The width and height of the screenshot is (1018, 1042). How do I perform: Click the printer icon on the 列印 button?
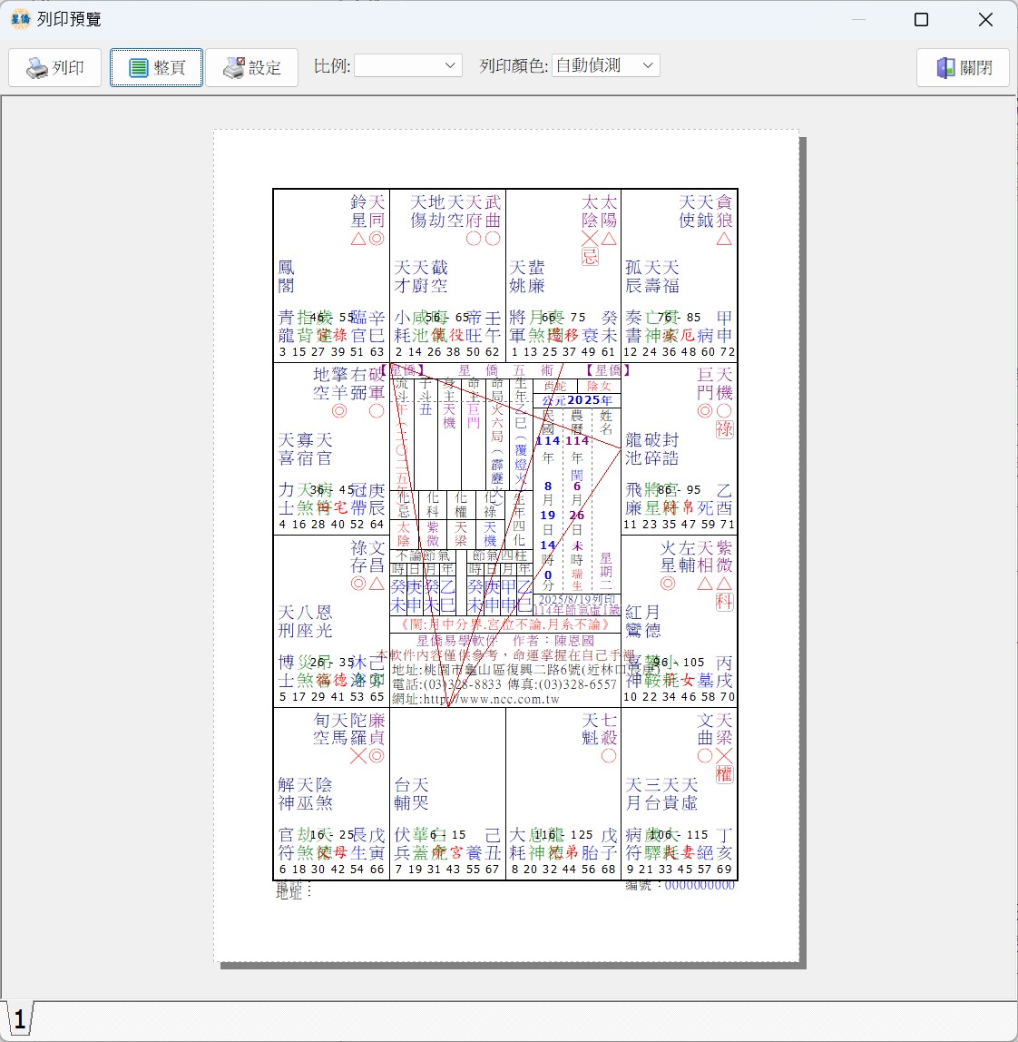click(37, 68)
